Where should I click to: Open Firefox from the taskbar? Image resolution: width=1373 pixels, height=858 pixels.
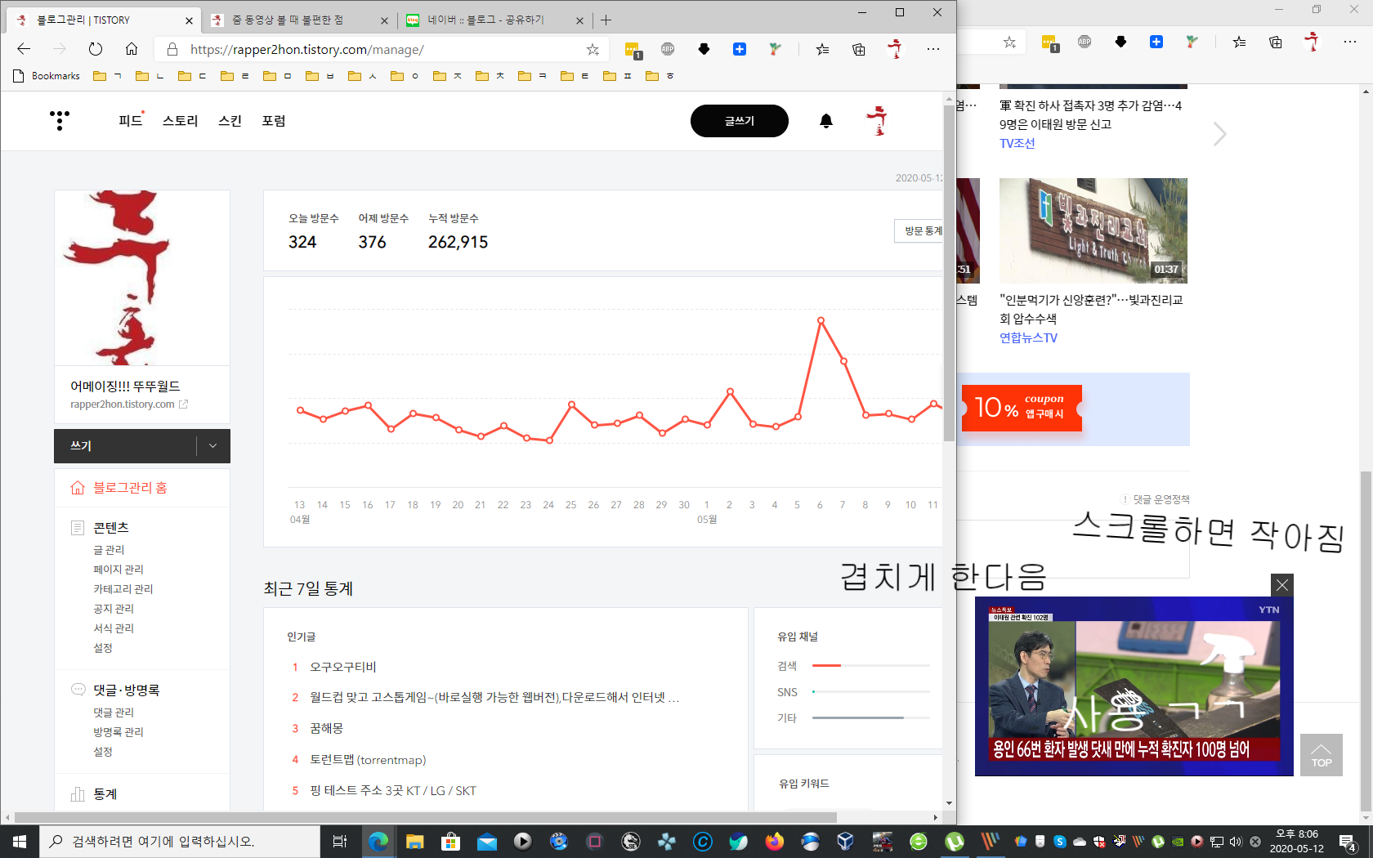pos(774,841)
